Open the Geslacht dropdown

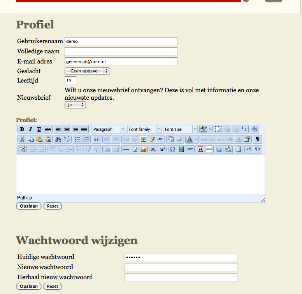(x=87, y=71)
